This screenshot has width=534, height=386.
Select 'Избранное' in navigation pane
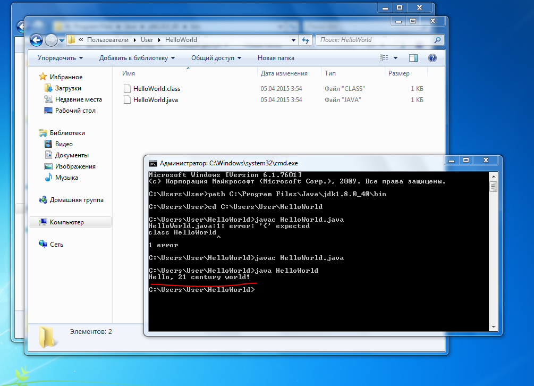tap(66, 77)
